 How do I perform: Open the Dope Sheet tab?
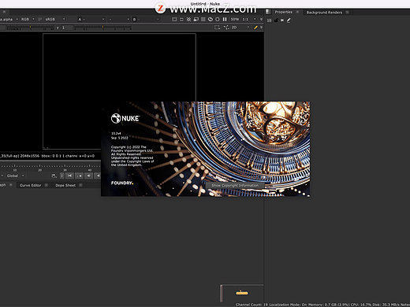tap(65, 185)
